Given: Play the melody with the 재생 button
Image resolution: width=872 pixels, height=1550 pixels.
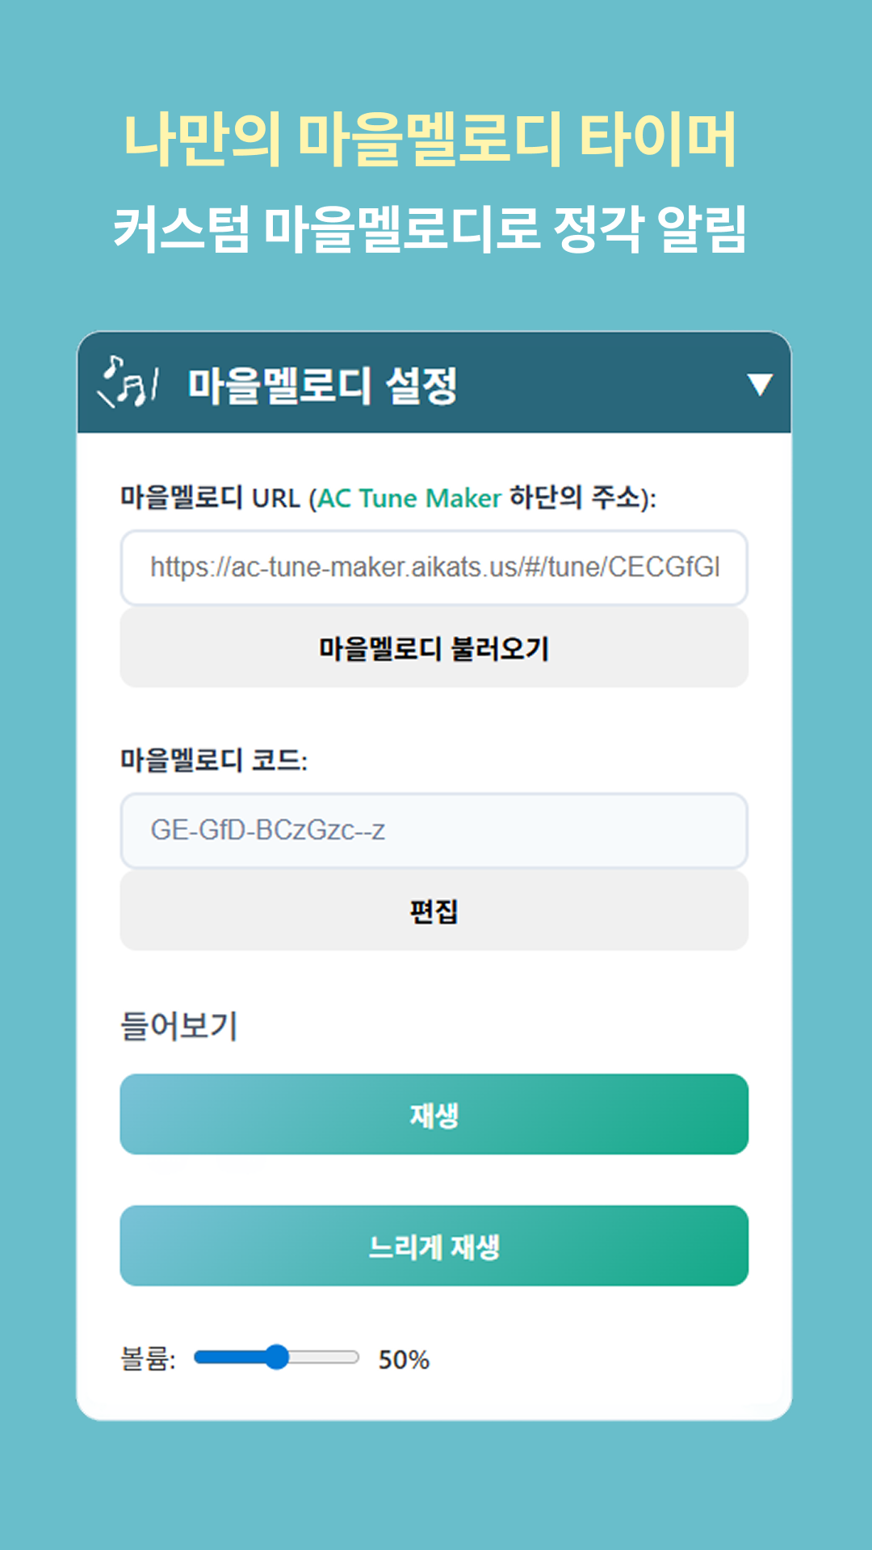Looking at the screenshot, I should (x=434, y=1116).
